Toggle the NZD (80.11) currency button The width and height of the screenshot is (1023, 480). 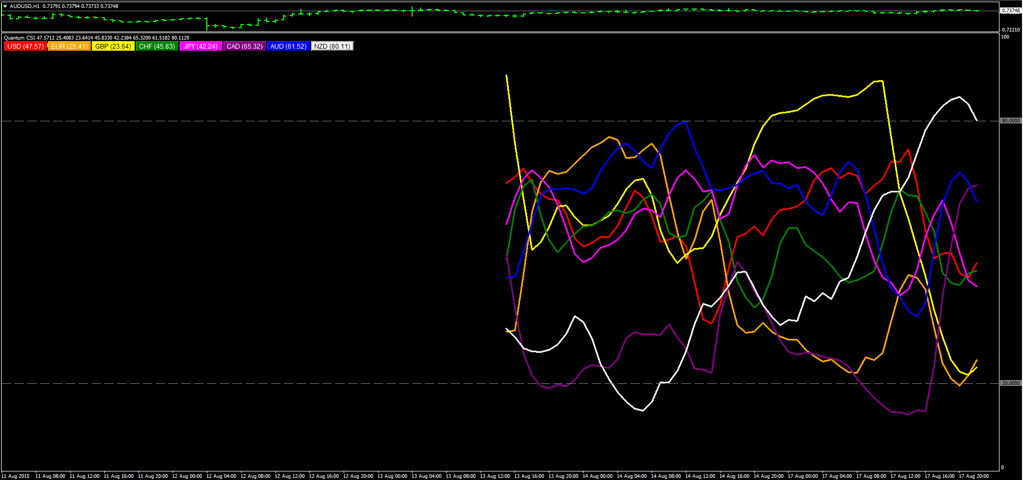pos(332,47)
